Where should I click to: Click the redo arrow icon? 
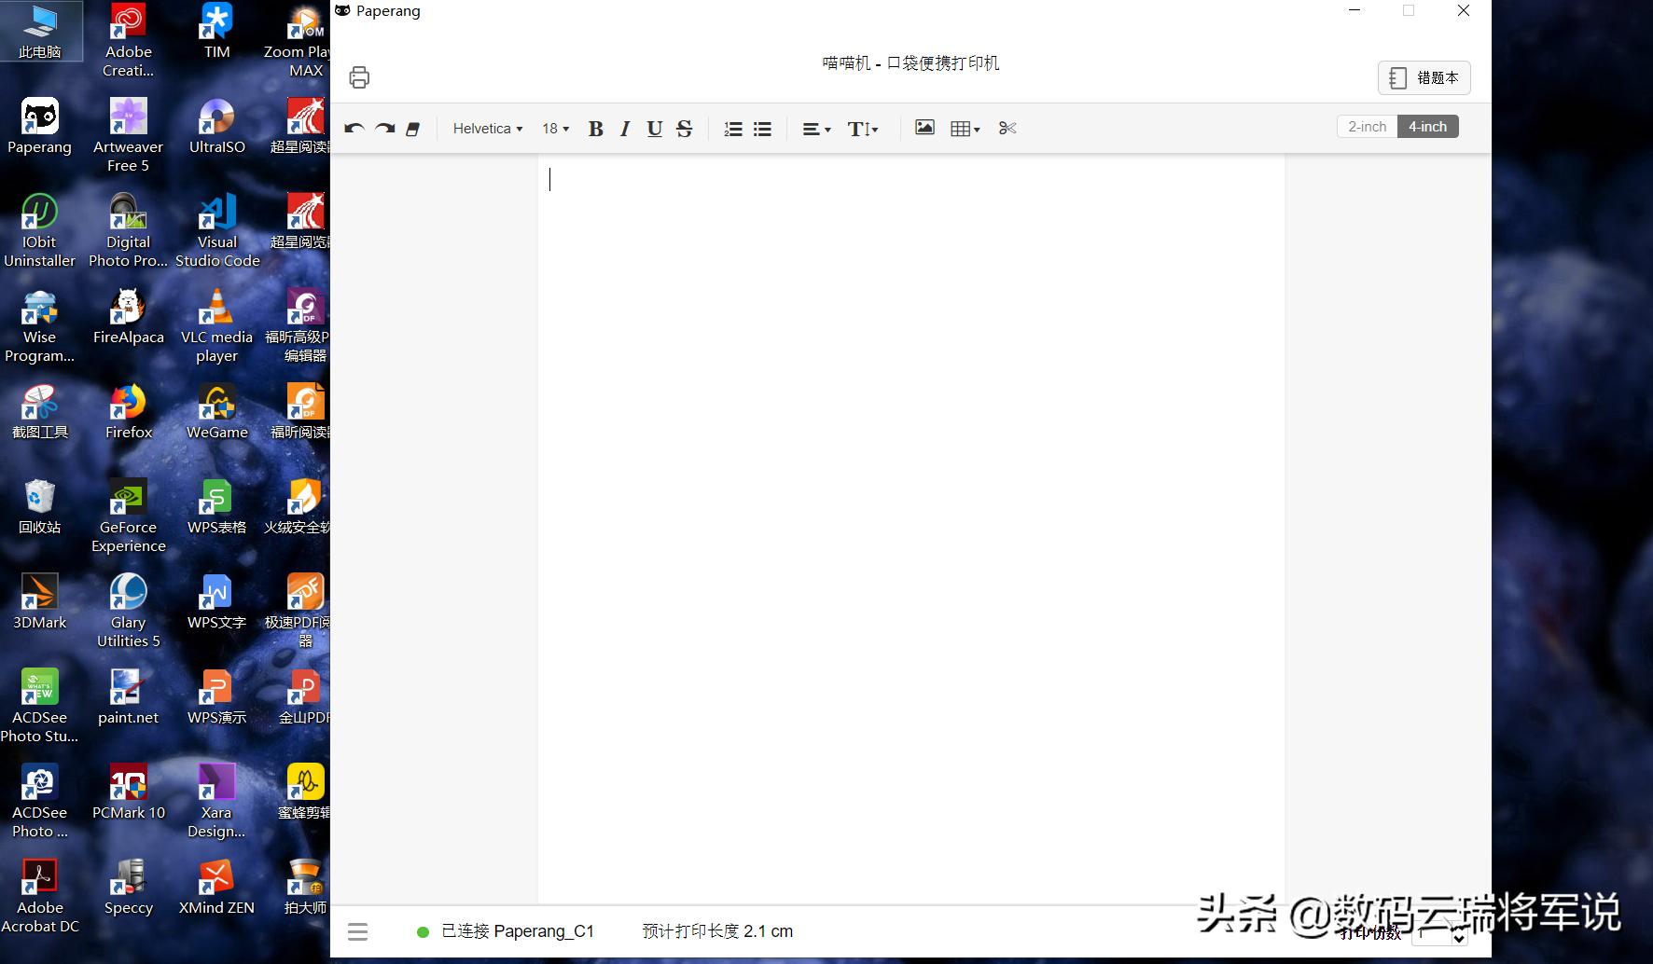tap(383, 129)
